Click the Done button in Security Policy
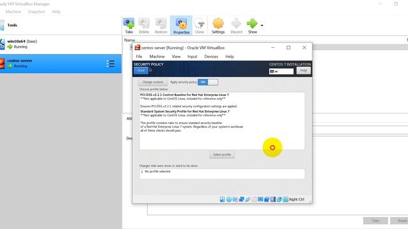The height and width of the screenshot is (229, 408). 141,71
